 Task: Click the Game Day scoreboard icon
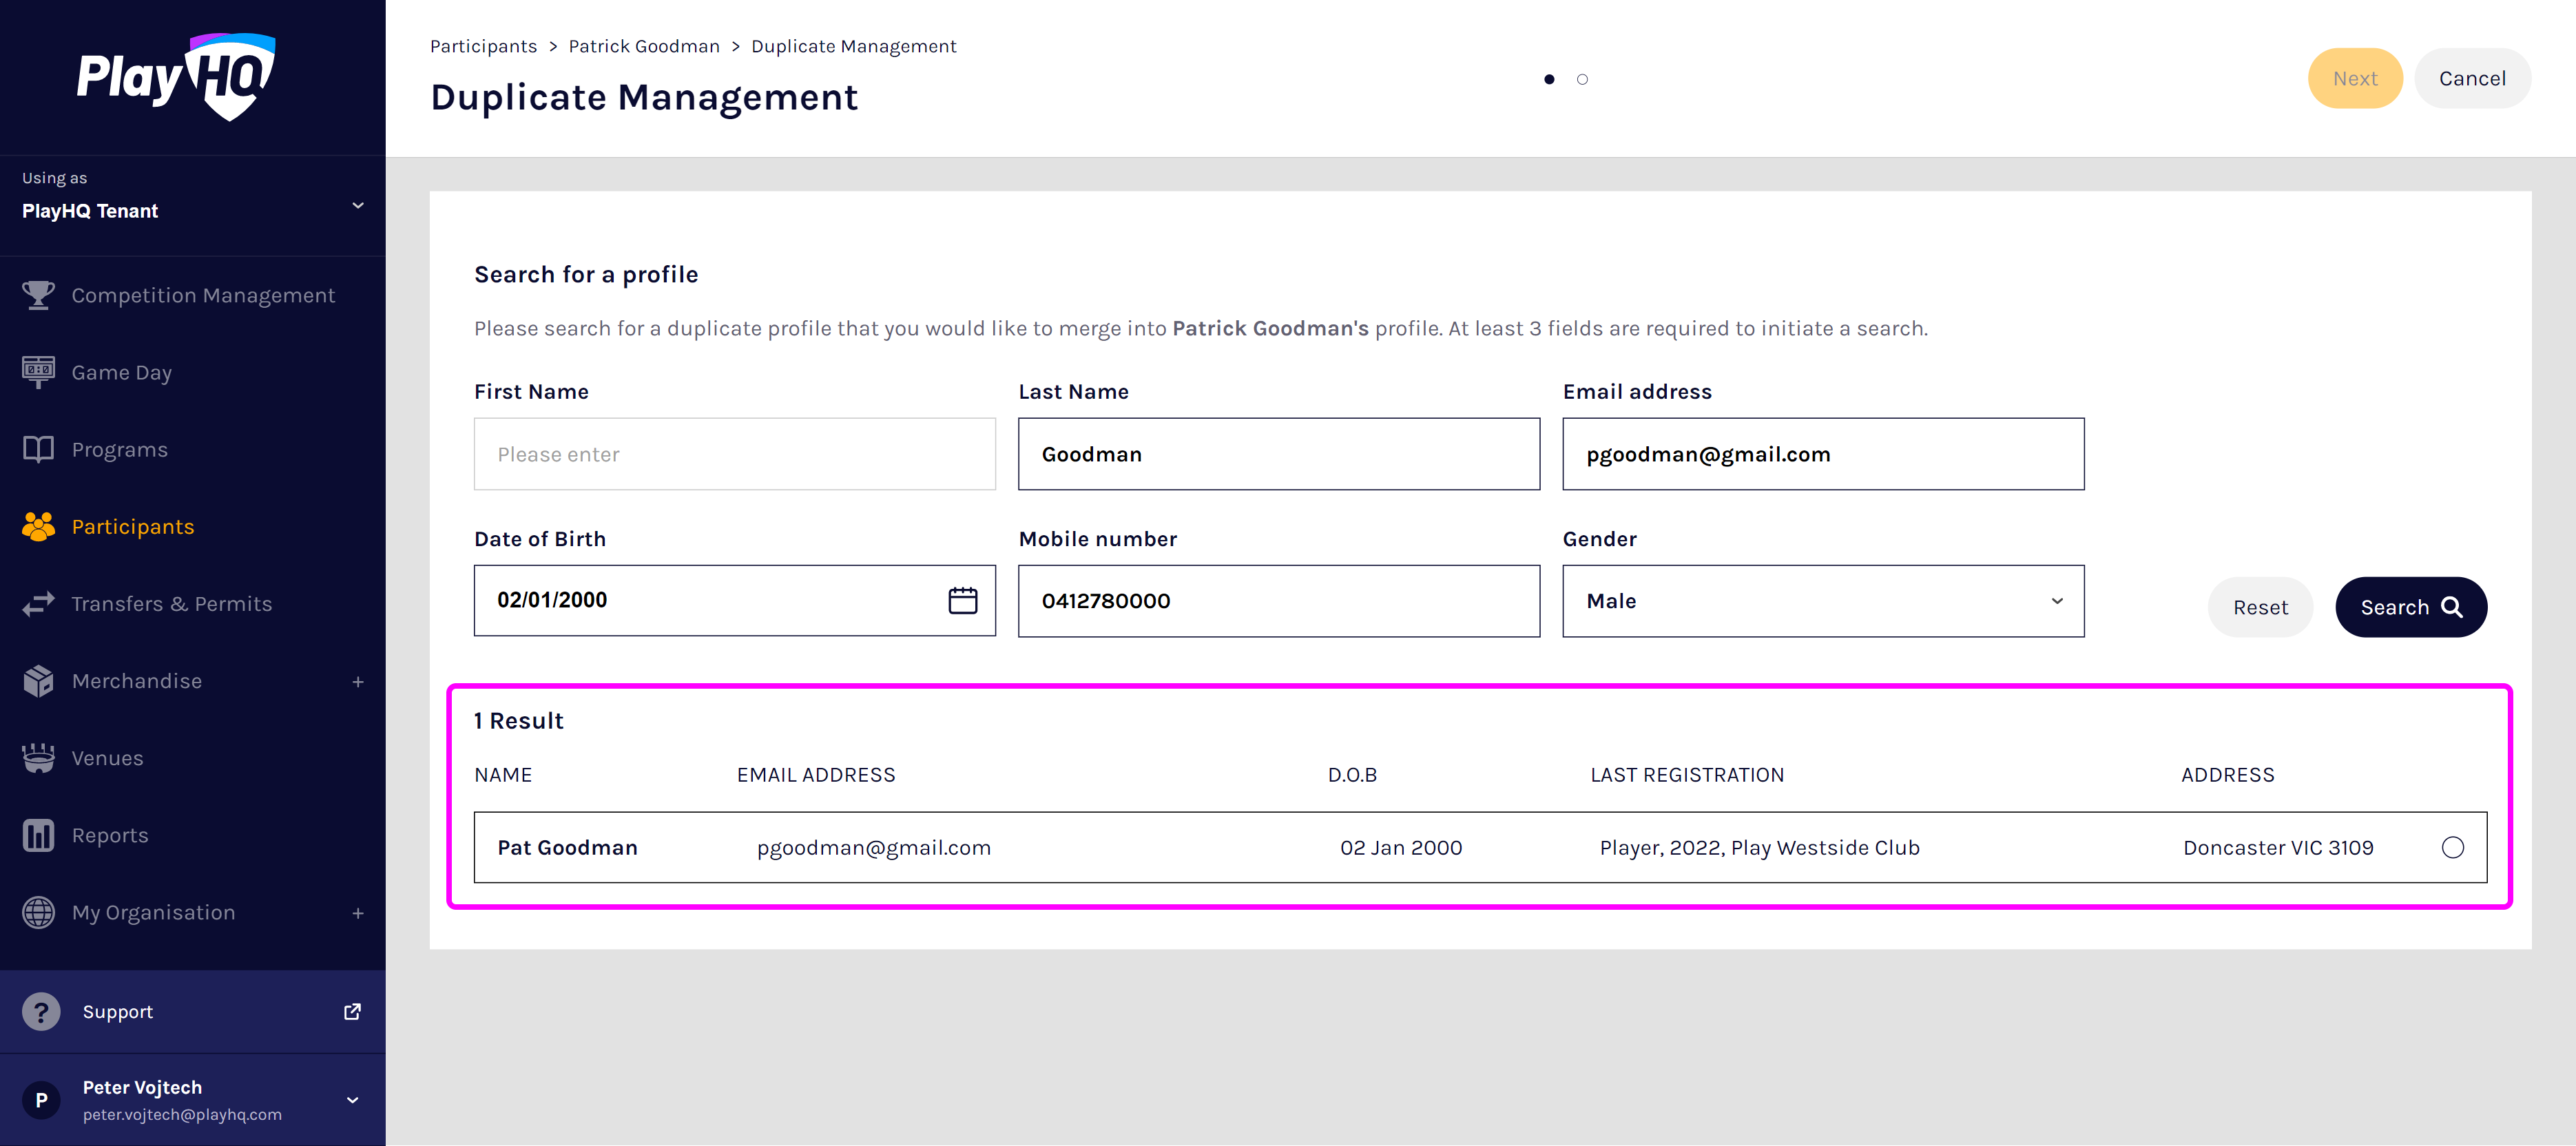coord(38,372)
